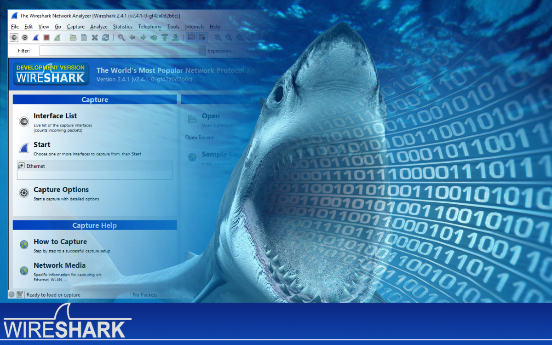
Task: Jump to the last packet icon
Action: click(175, 38)
